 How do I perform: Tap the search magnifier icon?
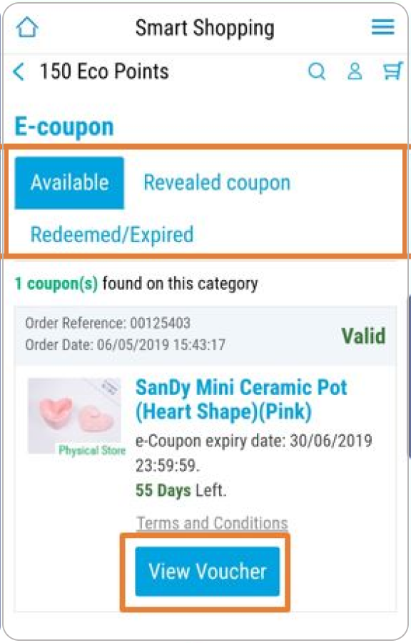pos(318,71)
